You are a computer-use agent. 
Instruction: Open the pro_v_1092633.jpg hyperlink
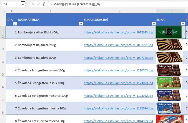click(118, 32)
